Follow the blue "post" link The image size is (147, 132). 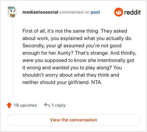pyautogui.click(x=95, y=12)
